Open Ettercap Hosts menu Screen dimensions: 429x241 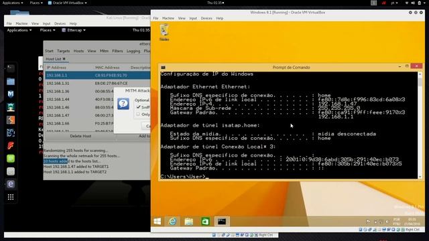click(78, 51)
